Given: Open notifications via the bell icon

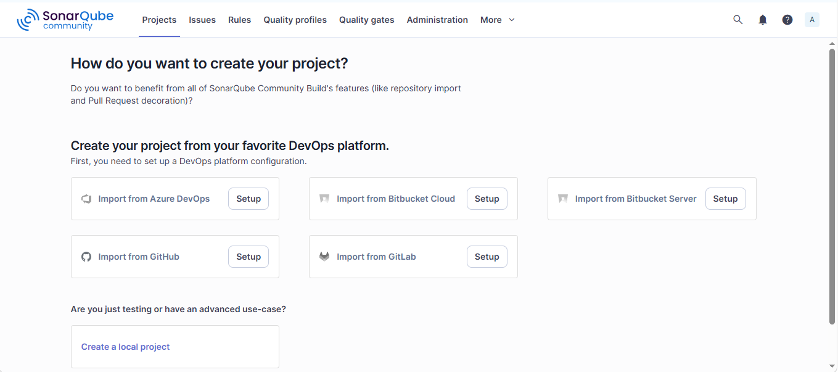Looking at the screenshot, I should tap(763, 20).
